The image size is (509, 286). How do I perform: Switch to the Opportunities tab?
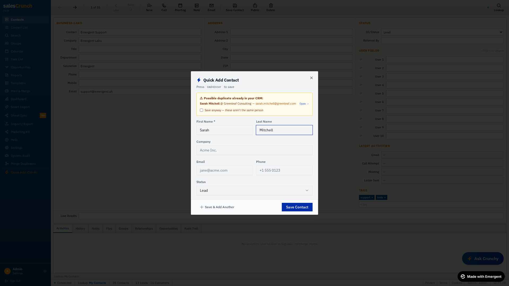(168, 229)
